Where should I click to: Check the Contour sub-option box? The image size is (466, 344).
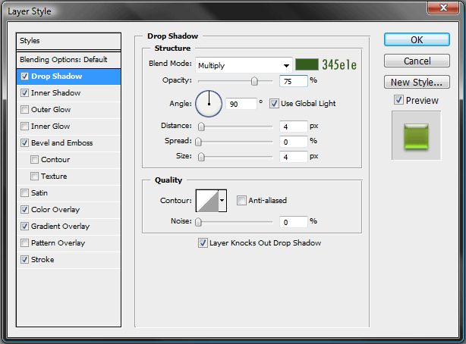coord(34,159)
